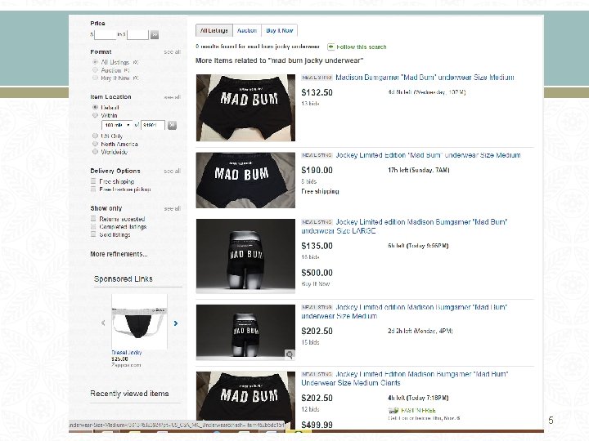Check the Completed listings option
Screen dimensions: 589x441
coord(93,226)
